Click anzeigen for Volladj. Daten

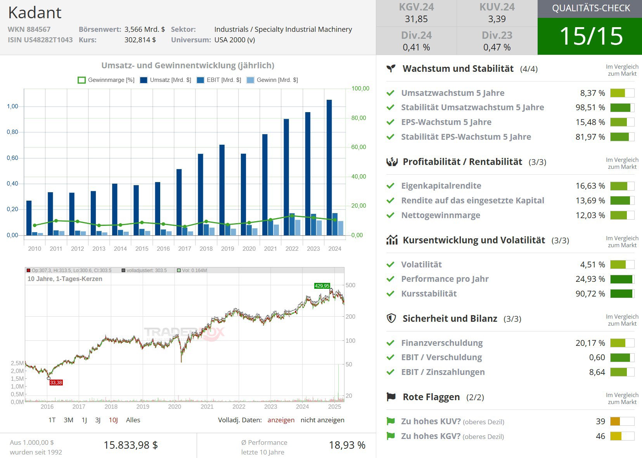pyautogui.click(x=281, y=420)
